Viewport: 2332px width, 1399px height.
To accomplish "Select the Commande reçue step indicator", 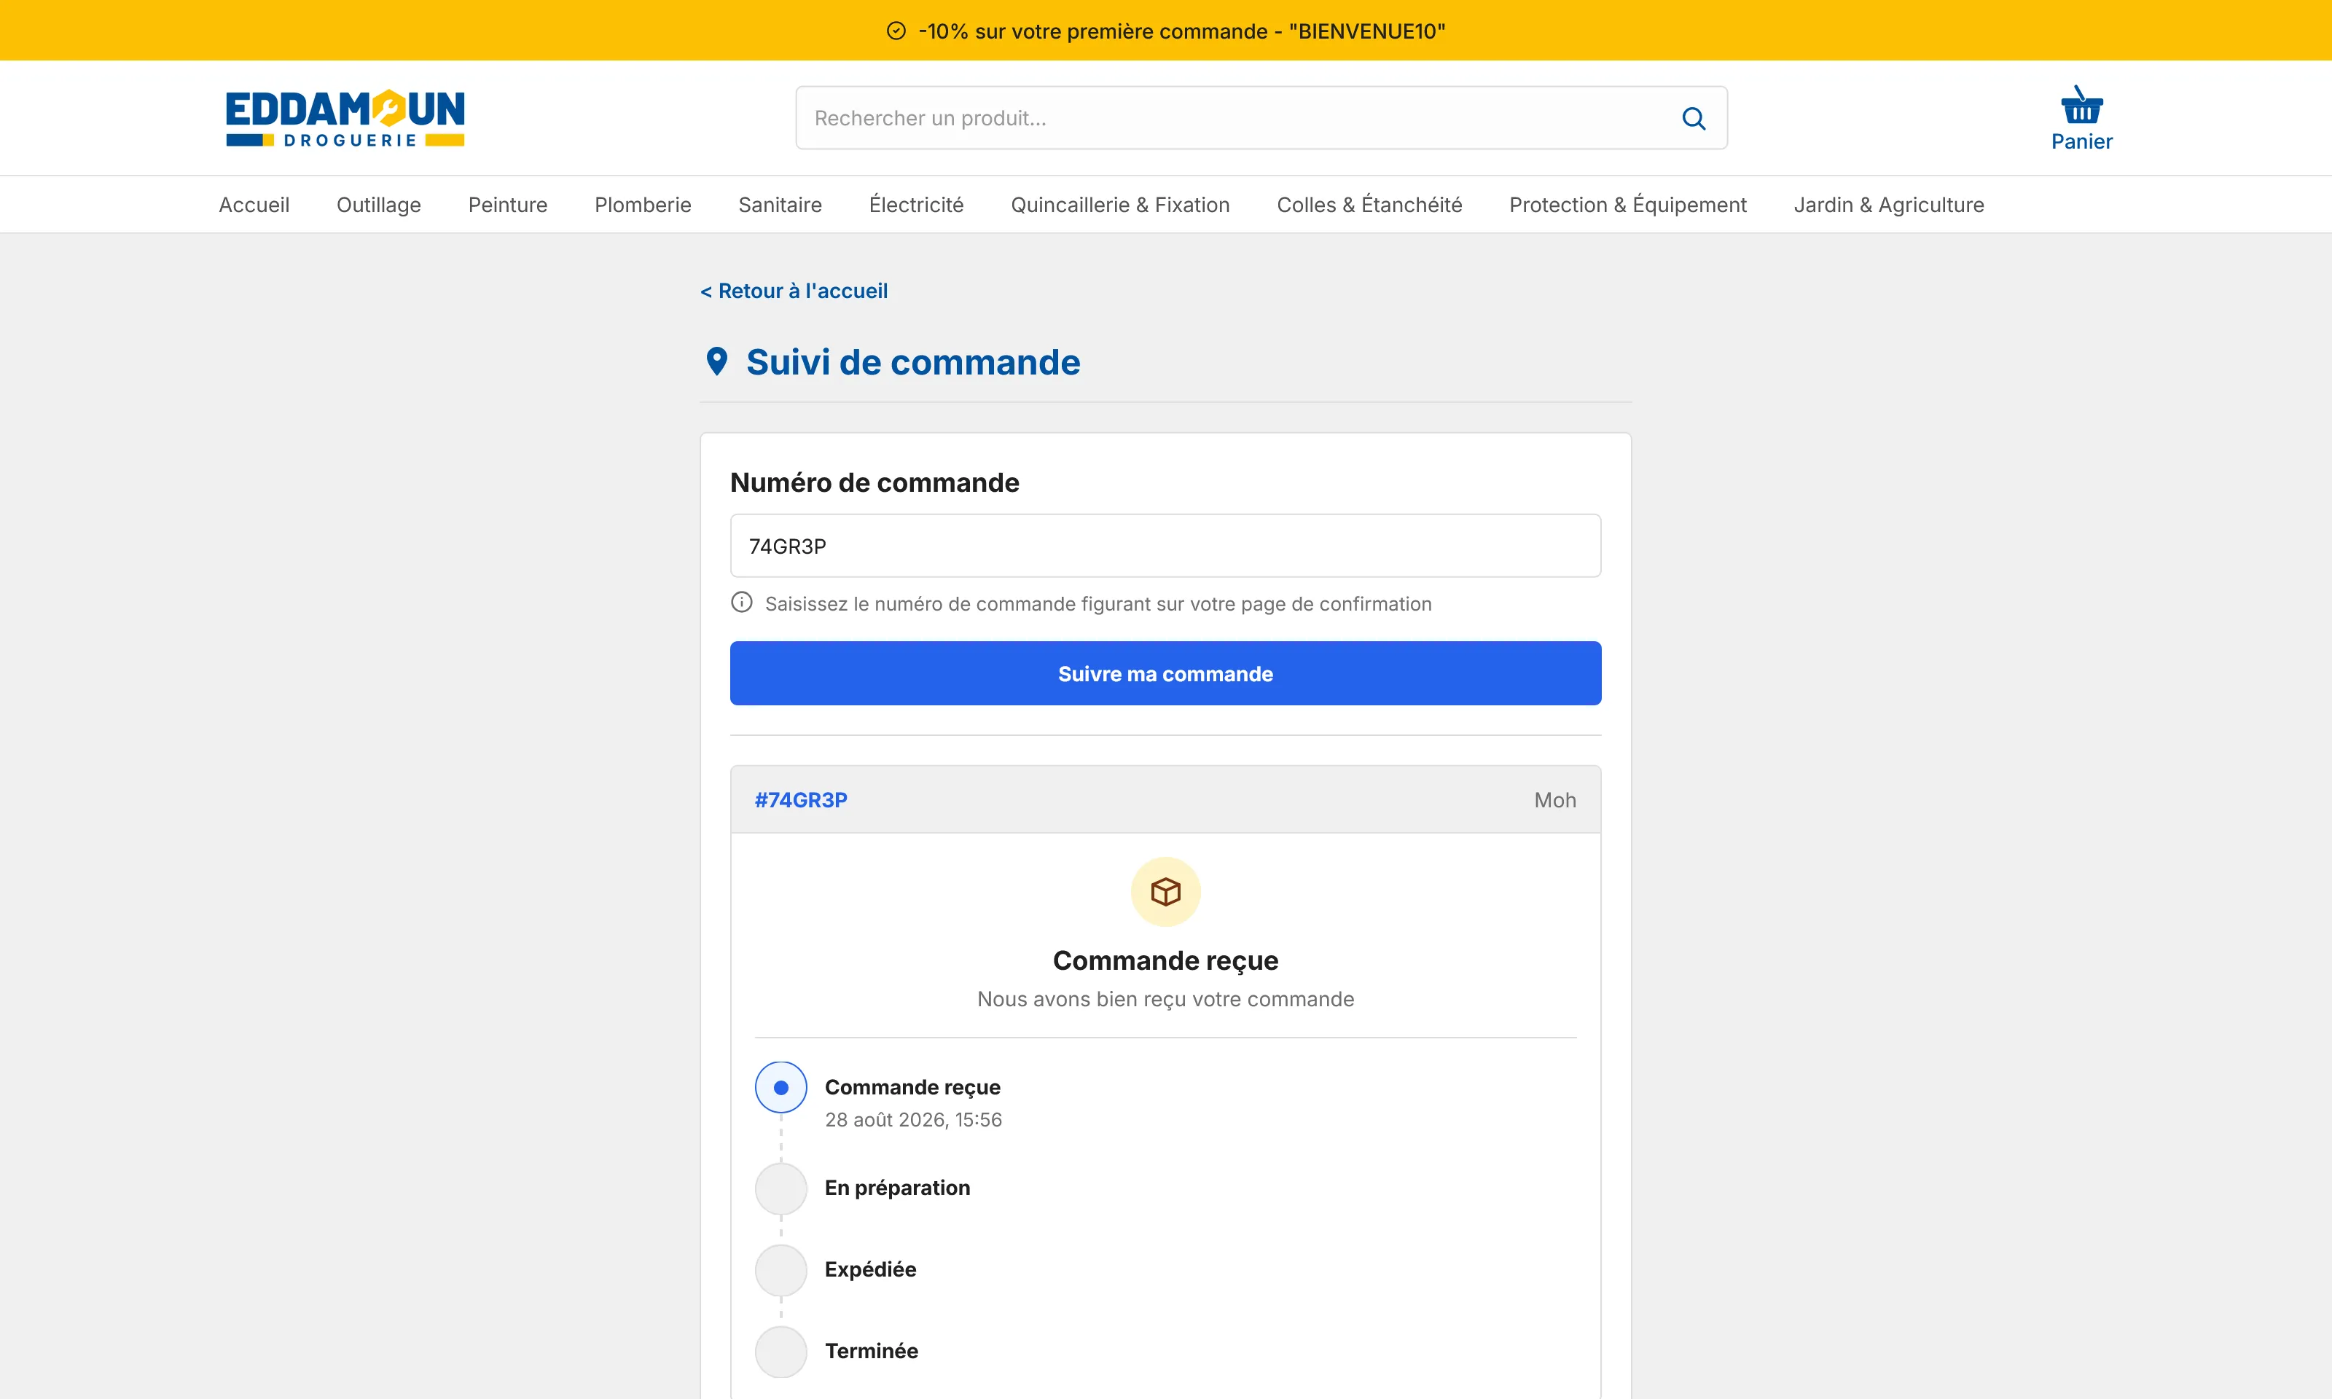I will click(780, 1087).
